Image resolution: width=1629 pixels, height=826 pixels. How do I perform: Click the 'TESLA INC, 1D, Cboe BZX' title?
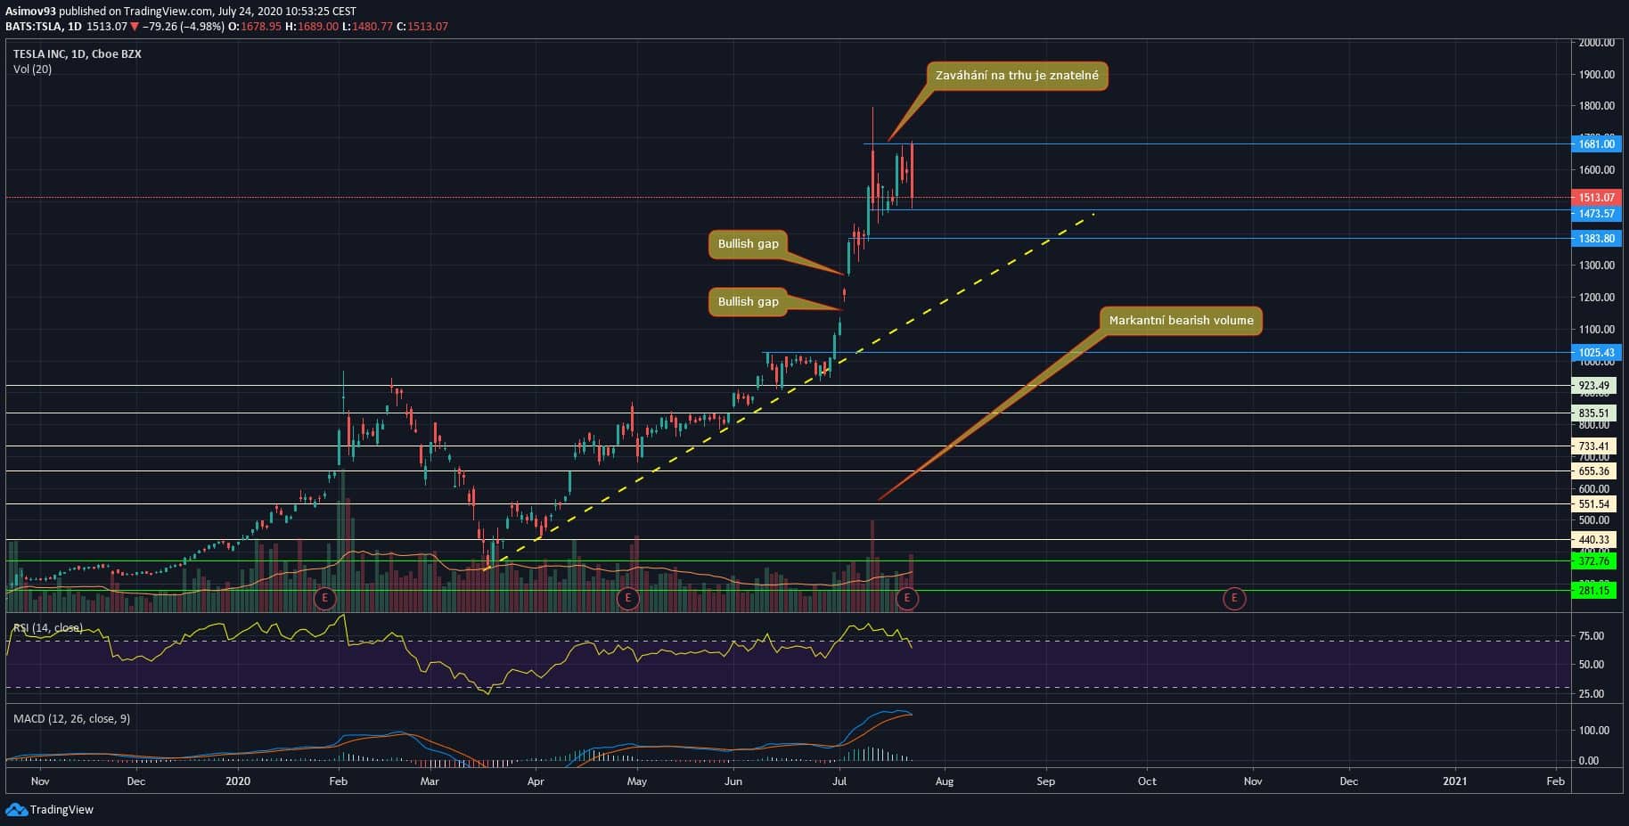coord(78,53)
